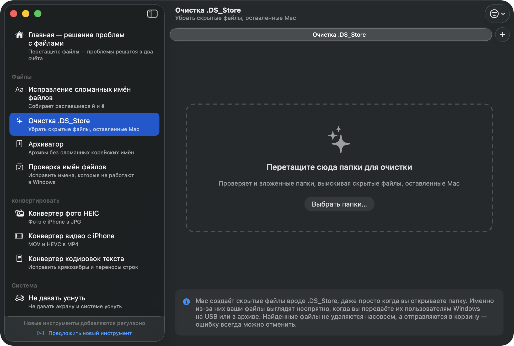Open the filter options dropdown at top right
The width and height of the screenshot is (514, 346).
tap(497, 14)
